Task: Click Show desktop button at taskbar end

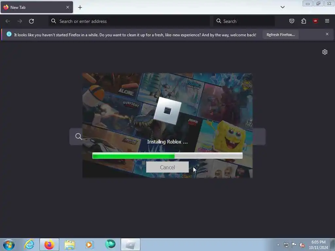Action: (x=333, y=244)
